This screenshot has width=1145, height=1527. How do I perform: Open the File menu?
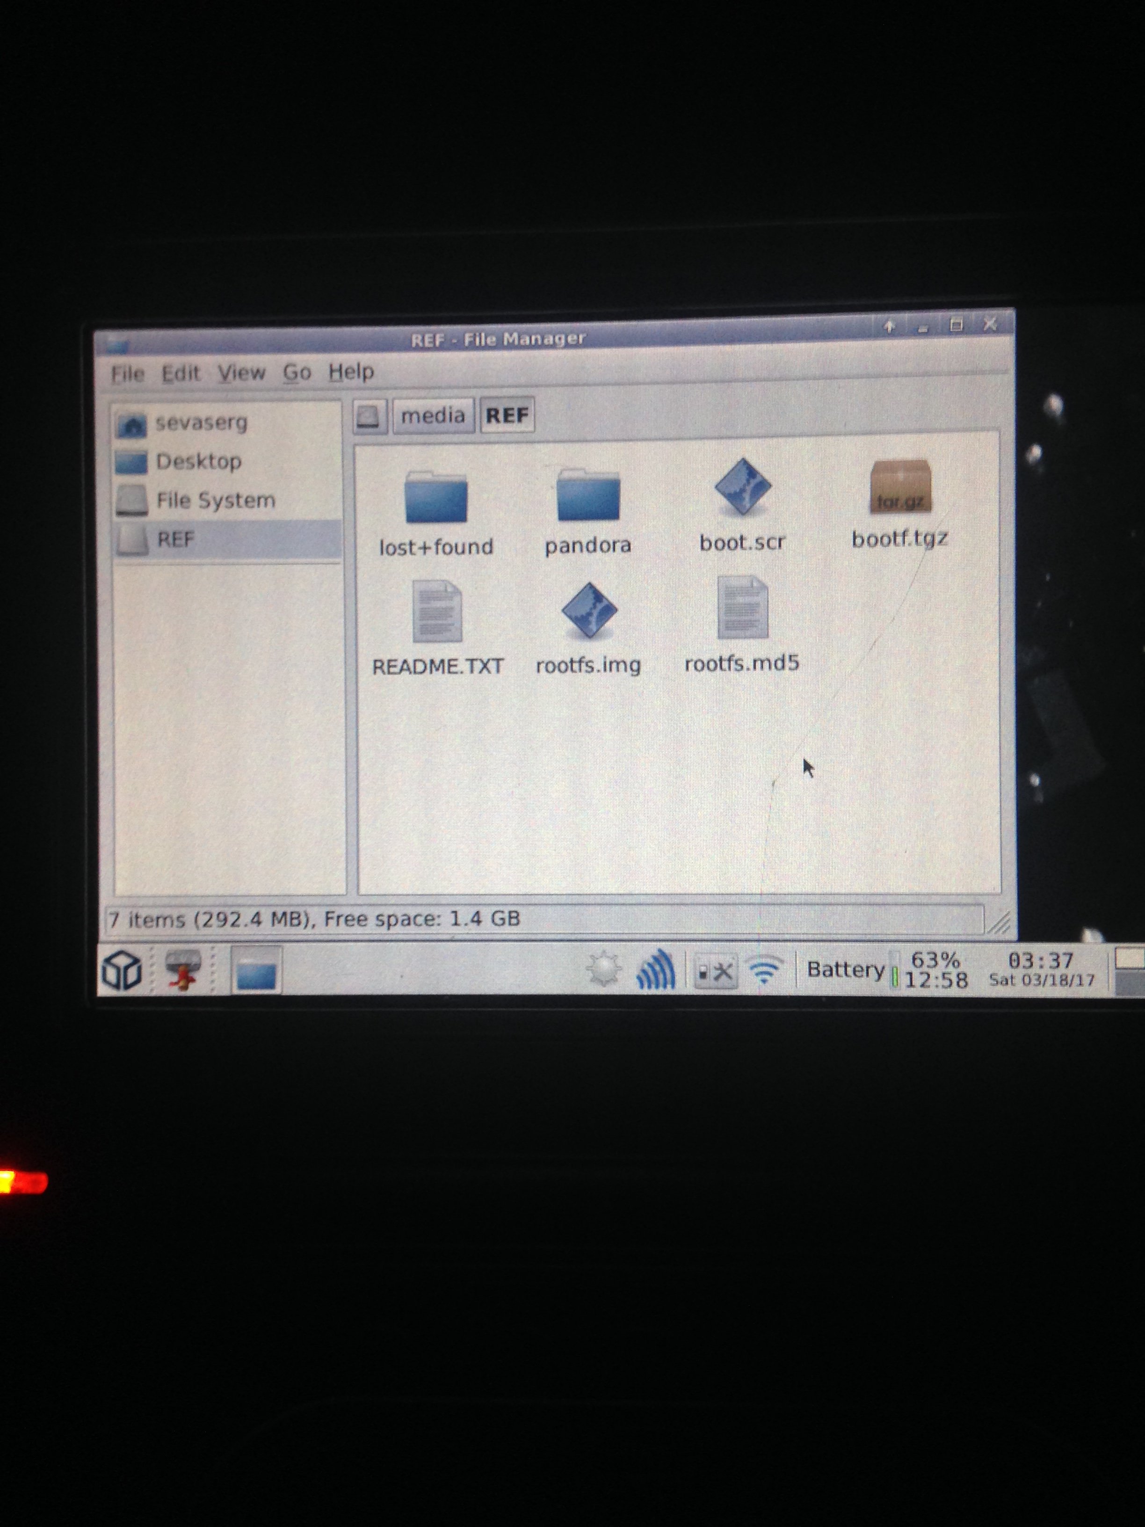coord(128,374)
